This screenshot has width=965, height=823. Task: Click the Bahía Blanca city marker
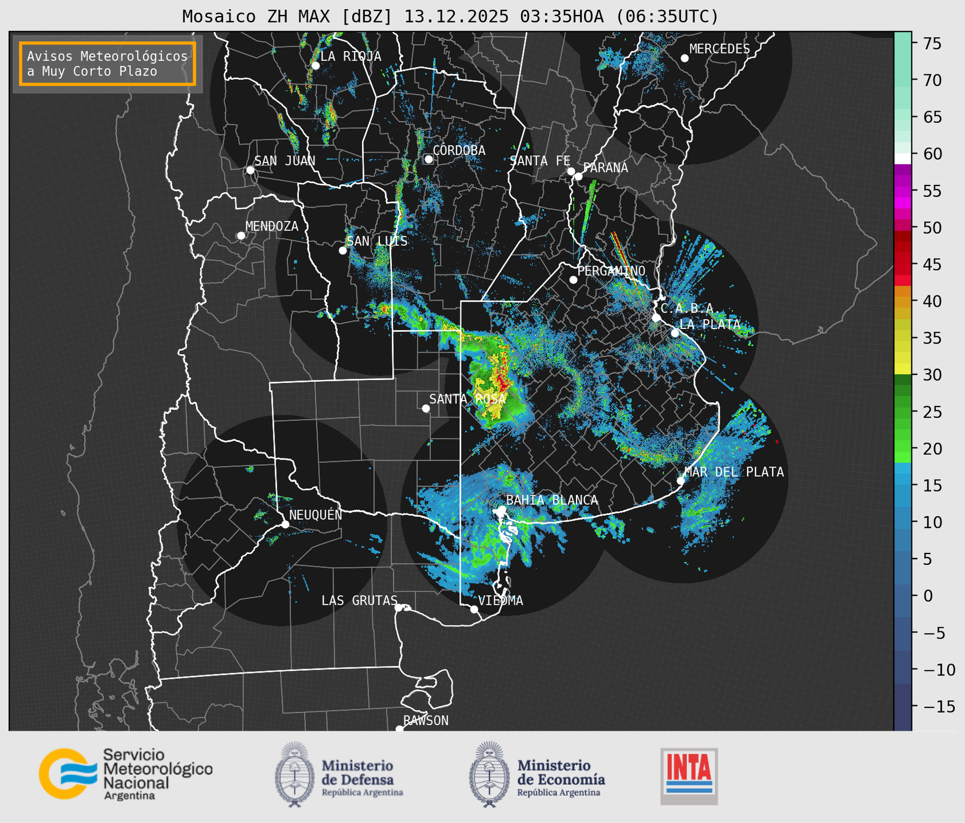[502, 509]
